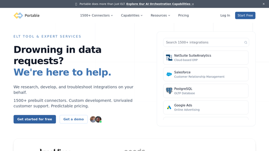The width and height of the screenshot is (269, 151).
Task: Select the Salesforce integration
Action: pyautogui.click(x=206, y=74)
